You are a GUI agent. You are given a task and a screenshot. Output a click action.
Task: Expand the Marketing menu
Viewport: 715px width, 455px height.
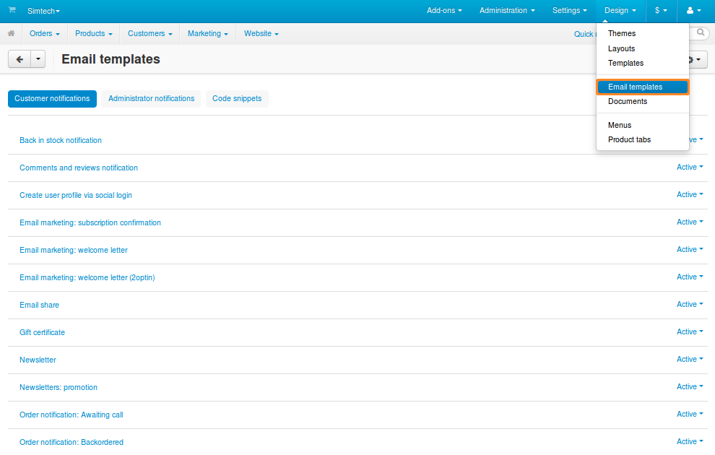click(x=208, y=34)
